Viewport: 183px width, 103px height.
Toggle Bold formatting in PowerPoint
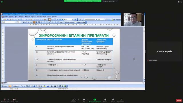(x=24, y=22)
